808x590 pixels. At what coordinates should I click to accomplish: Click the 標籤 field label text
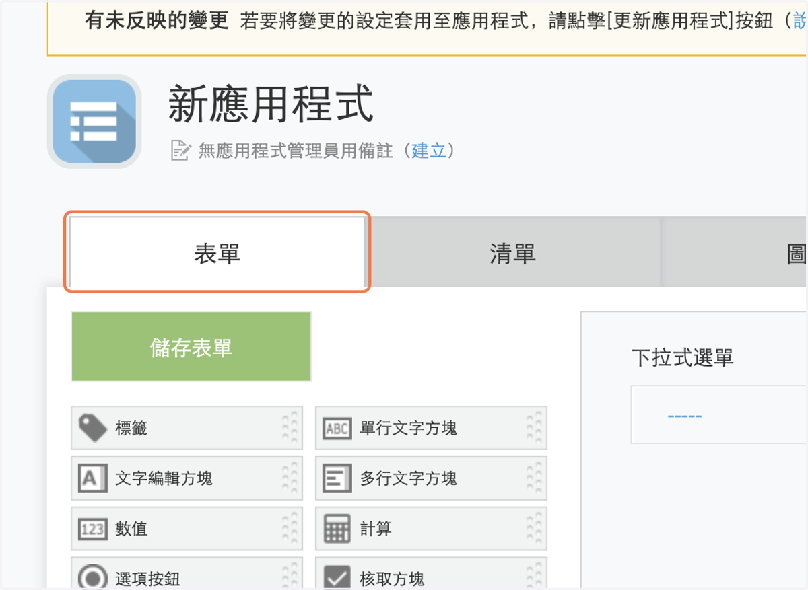click(x=131, y=428)
